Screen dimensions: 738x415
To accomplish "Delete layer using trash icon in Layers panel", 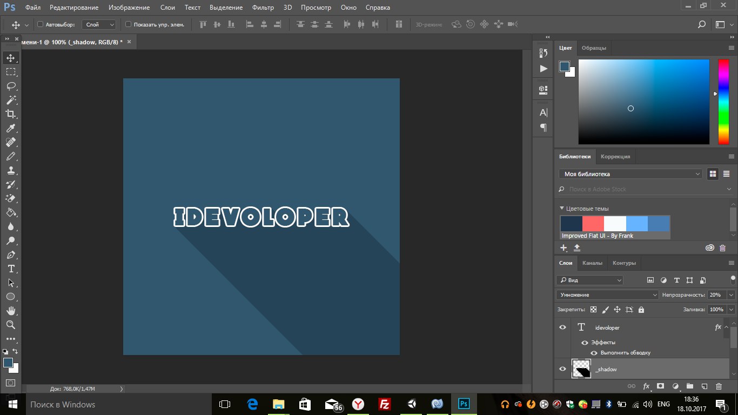I will pyautogui.click(x=719, y=386).
